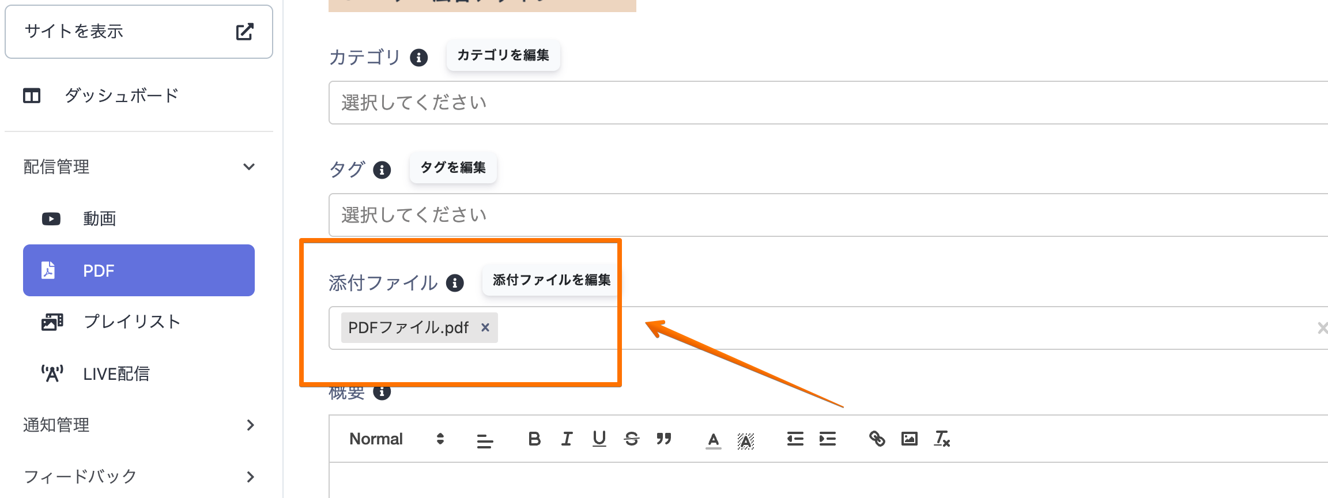The width and height of the screenshot is (1328, 498).
Task: Open the text alignment dropdown
Action: (x=485, y=440)
